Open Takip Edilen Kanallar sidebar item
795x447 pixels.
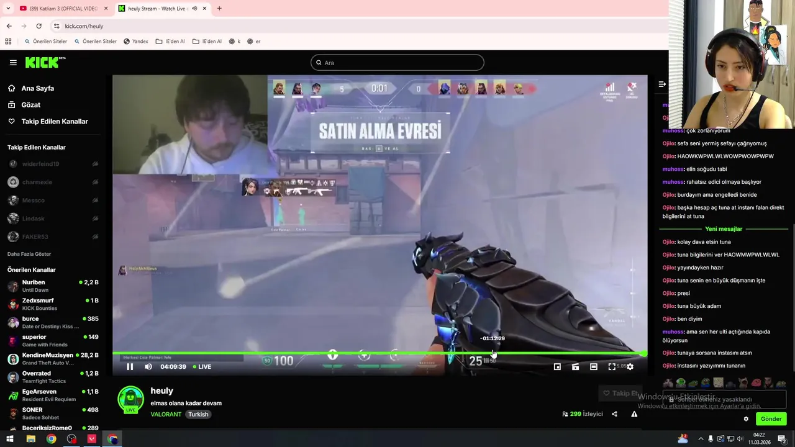click(x=55, y=122)
